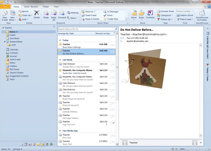Toggle the category box on Sushi Zen message
Image resolution: width=211 pixels, height=151 pixels.
coord(111,71)
